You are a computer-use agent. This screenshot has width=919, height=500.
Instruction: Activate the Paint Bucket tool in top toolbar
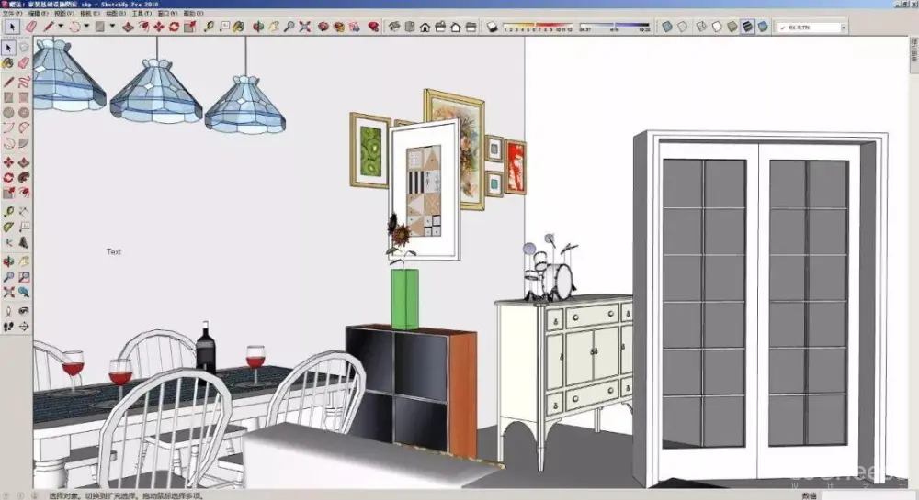point(238,27)
